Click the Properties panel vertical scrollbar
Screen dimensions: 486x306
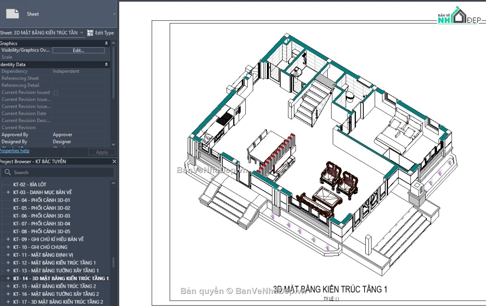(x=113, y=73)
